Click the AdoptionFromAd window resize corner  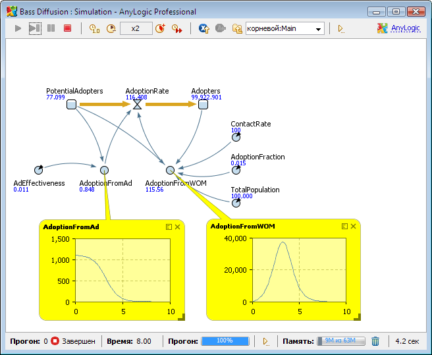181,317
